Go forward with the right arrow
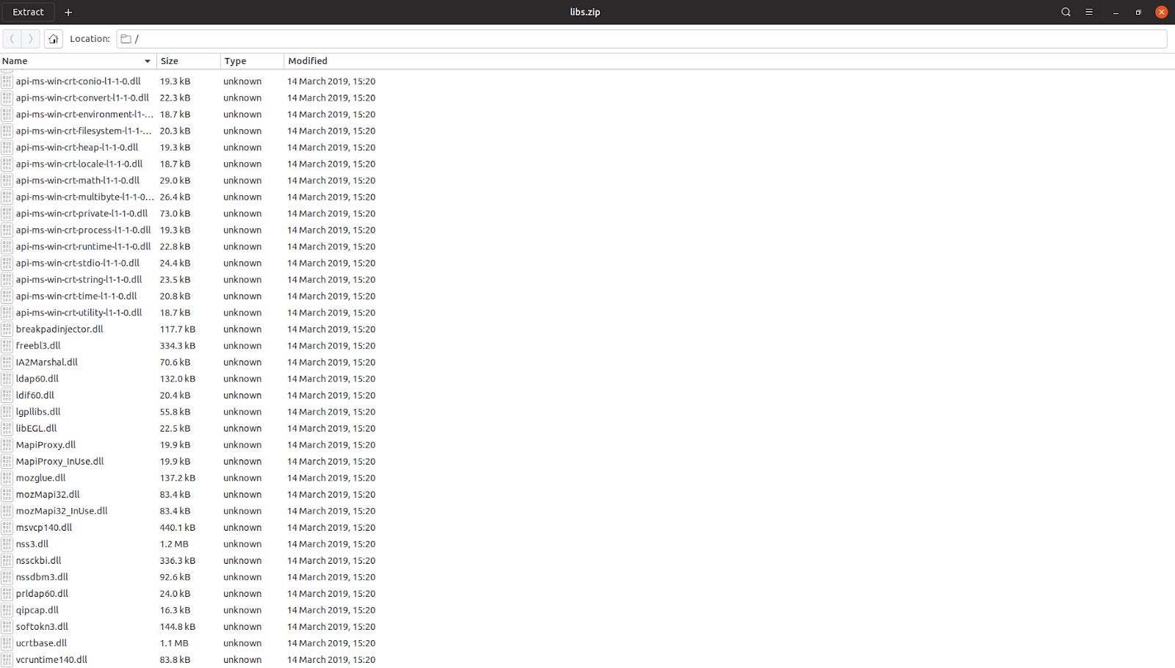1175x668 pixels. [x=31, y=39]
